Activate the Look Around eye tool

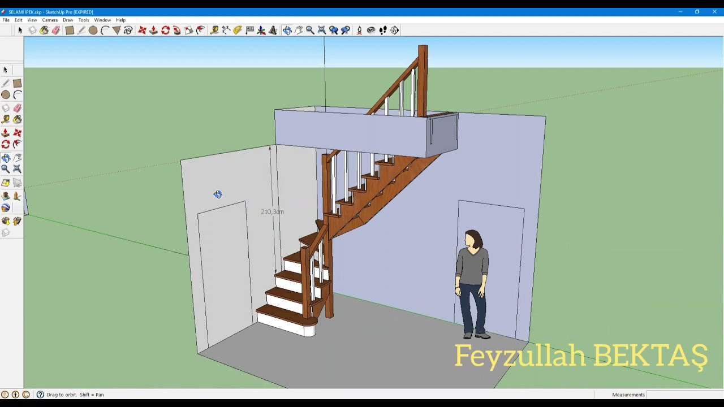[x=371, y=30]
